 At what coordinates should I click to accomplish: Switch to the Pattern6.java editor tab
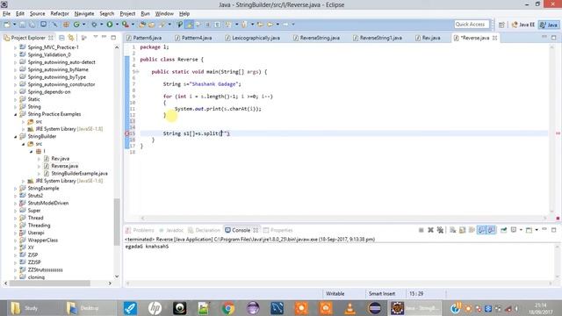(144, 38)
